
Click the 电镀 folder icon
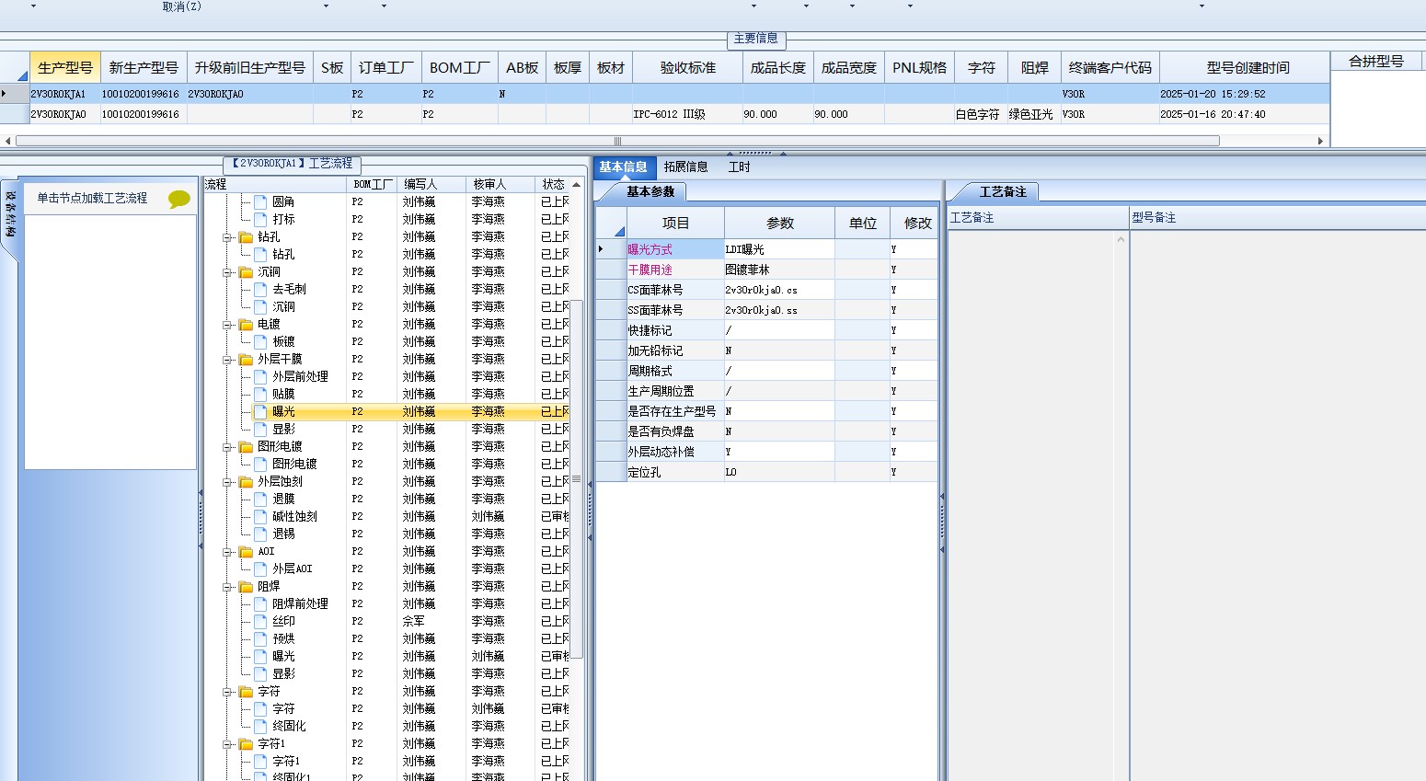[x=246, y=324]
